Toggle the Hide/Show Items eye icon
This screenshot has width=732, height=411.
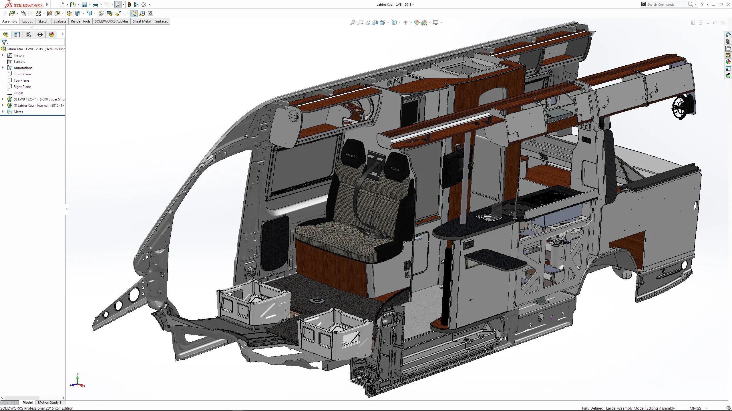(405, 23)
